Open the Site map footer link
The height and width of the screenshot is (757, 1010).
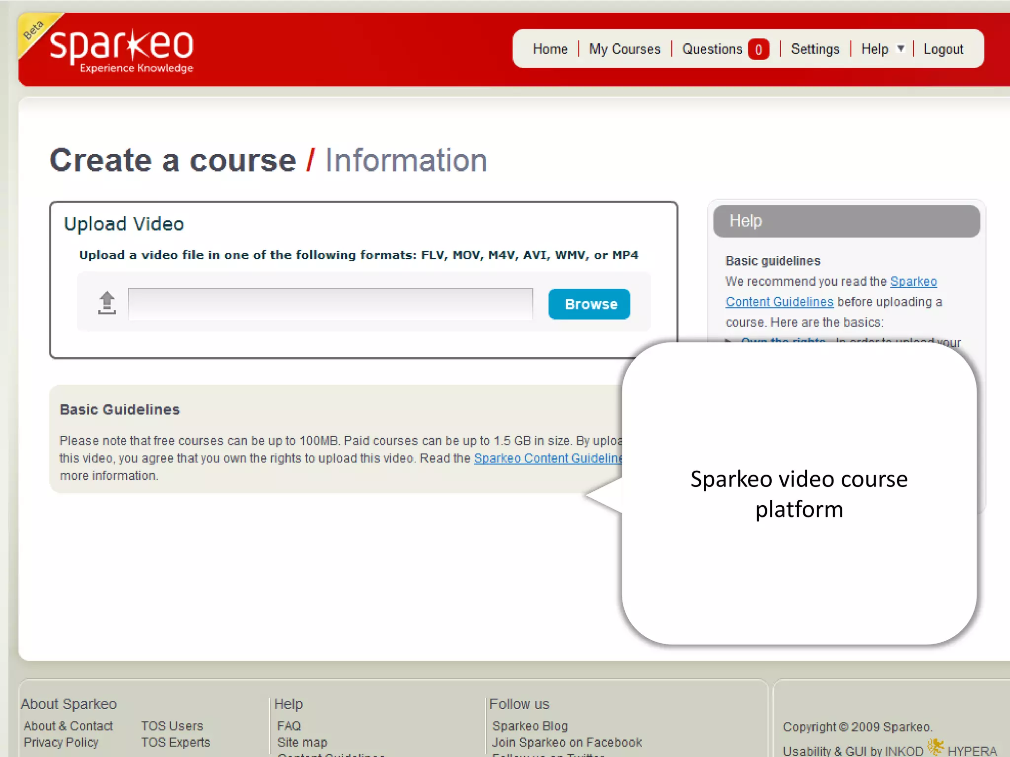pyautogui.click(x=302, y=742)
